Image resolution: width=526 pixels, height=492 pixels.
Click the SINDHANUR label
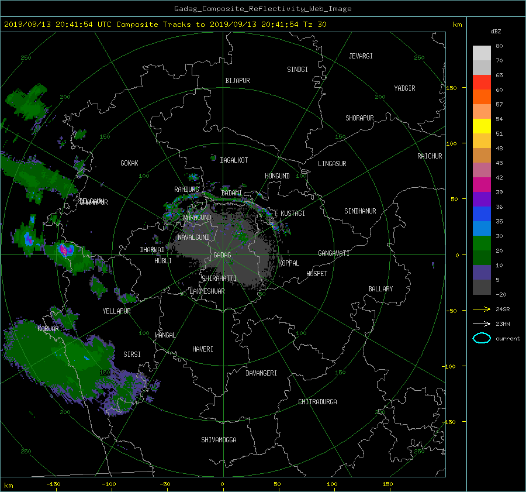pyautogui.click(x=360, y=211)
